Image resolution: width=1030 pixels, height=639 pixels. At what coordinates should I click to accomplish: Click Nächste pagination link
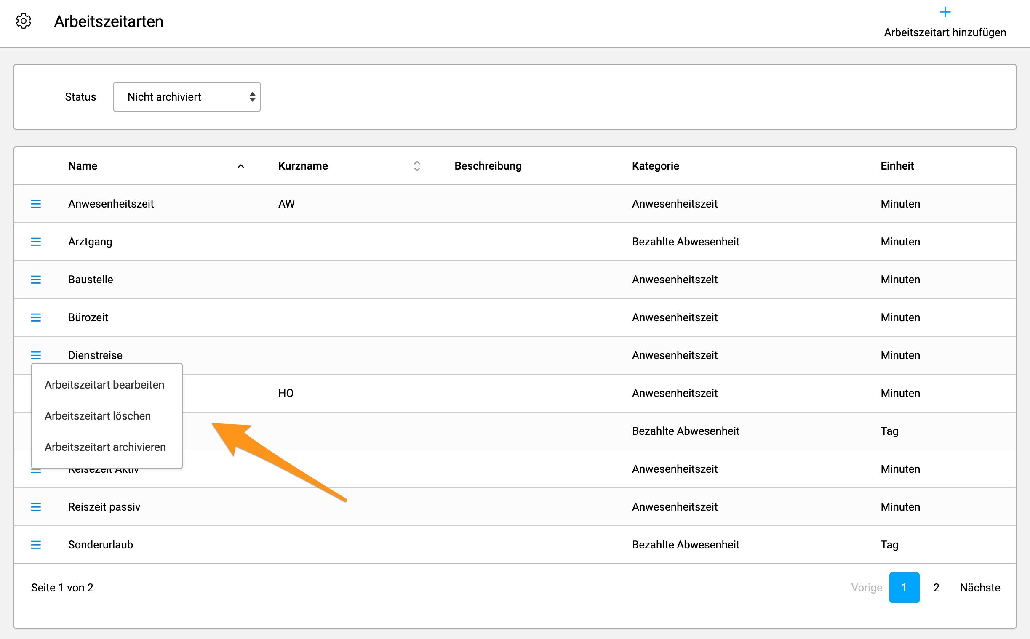(x=980, y=588)
